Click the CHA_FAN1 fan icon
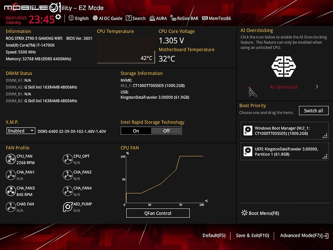333x250 pixels. pyautogui.click(x=11, y=175)
